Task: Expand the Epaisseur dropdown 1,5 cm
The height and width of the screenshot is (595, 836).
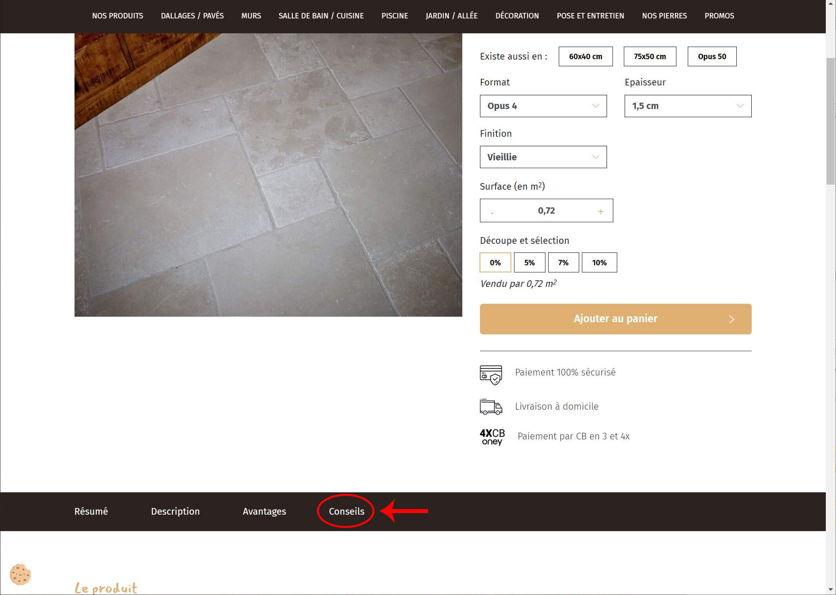Action: (x=687, y=106)
